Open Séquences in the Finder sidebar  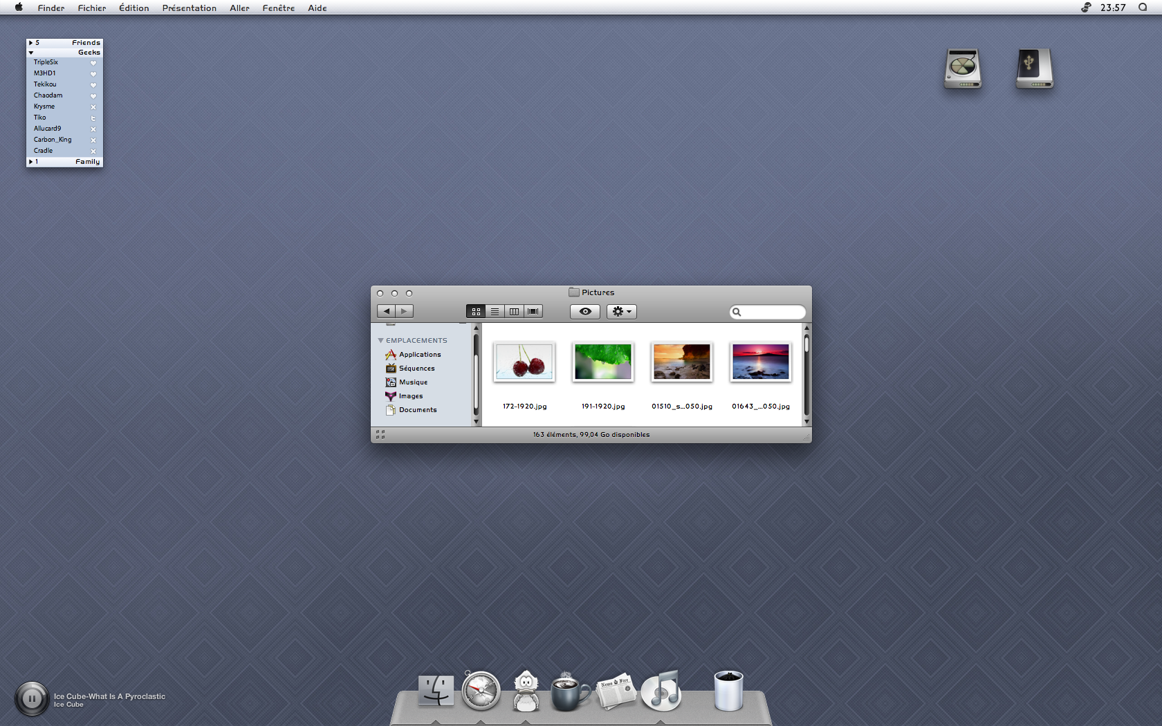(416, 368)
